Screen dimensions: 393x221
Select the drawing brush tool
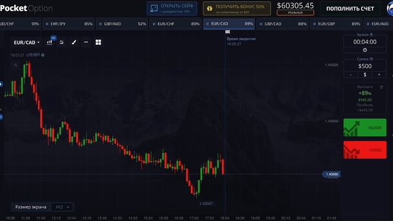(x=74, y=42)
